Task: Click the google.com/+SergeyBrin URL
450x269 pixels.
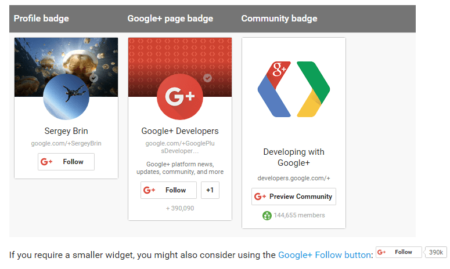Action: coord(66,143)
